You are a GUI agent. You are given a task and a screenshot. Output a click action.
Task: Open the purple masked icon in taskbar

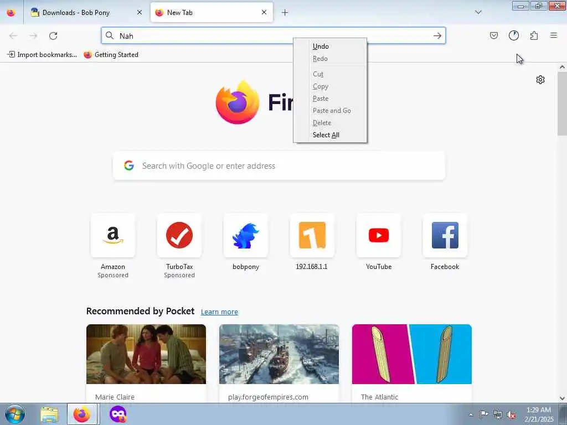click(118, 414)
